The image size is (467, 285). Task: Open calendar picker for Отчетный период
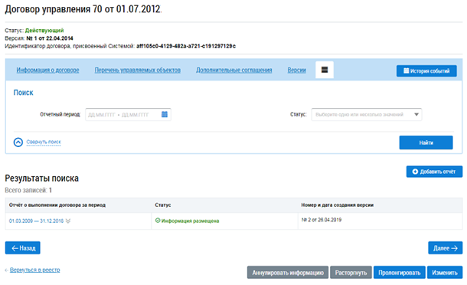(x=165, y=114)
